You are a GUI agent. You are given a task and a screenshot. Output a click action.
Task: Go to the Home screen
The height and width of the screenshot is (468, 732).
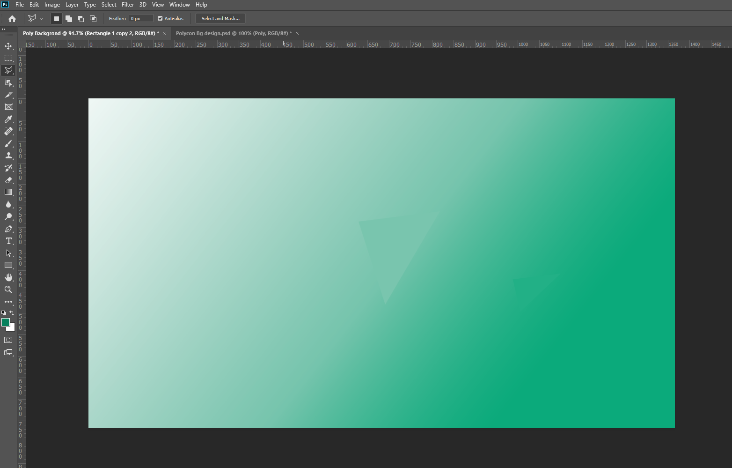pos(12,19)
